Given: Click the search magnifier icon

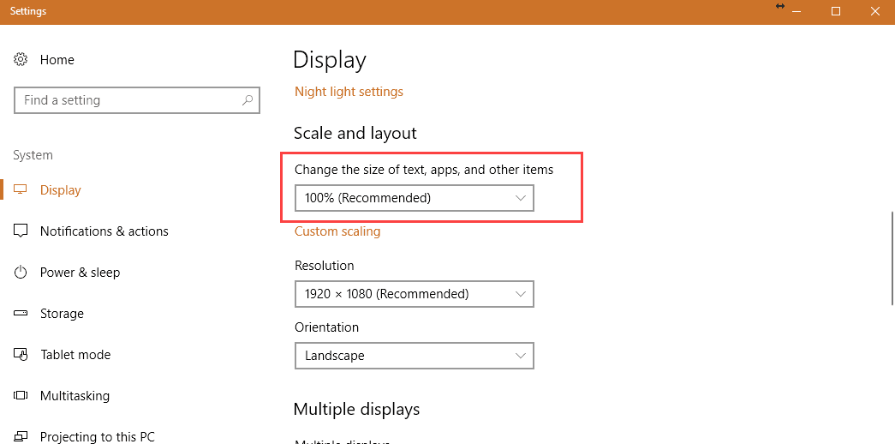Looking at the screenshot, I should [x=248, y=100].
